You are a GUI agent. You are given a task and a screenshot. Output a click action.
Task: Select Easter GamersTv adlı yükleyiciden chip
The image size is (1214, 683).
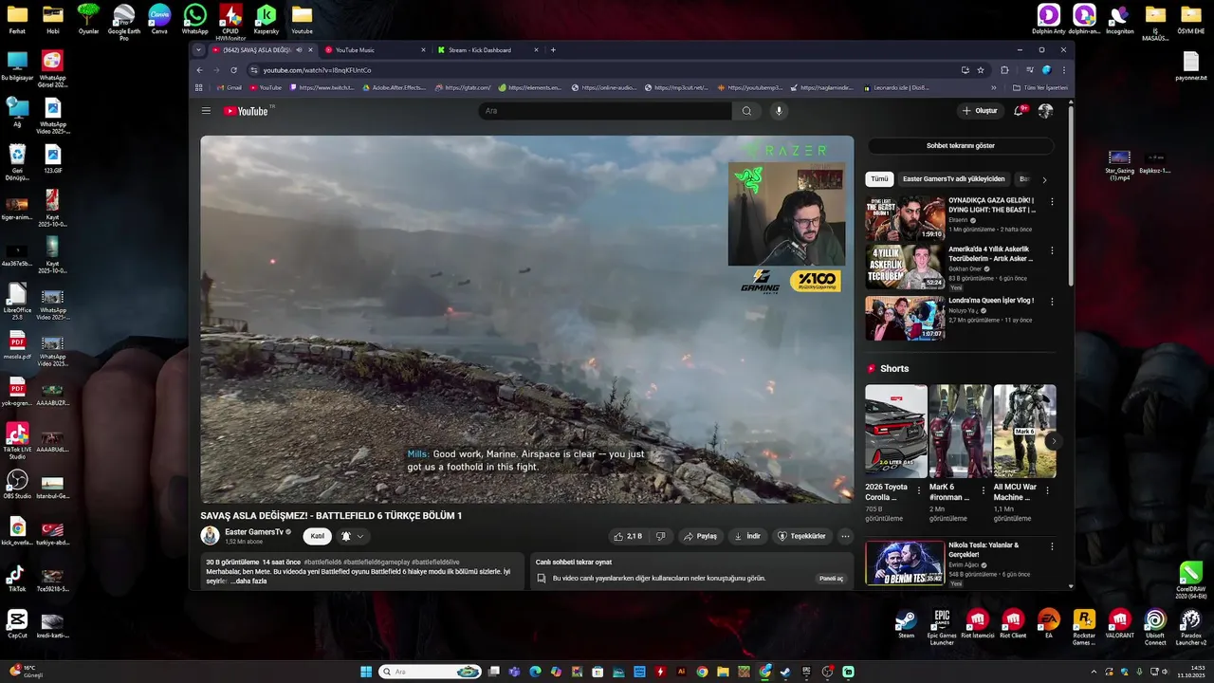click(x=953, y=178)
